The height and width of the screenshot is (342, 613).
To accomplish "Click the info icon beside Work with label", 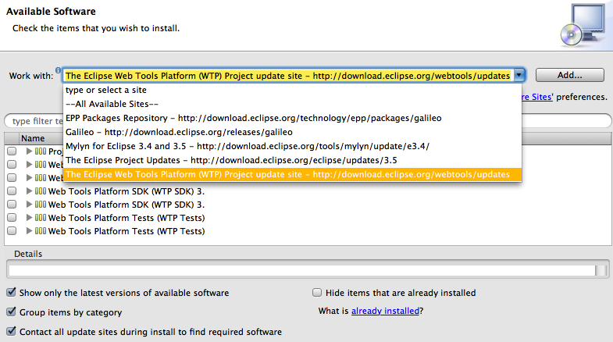I will (58, 70).
